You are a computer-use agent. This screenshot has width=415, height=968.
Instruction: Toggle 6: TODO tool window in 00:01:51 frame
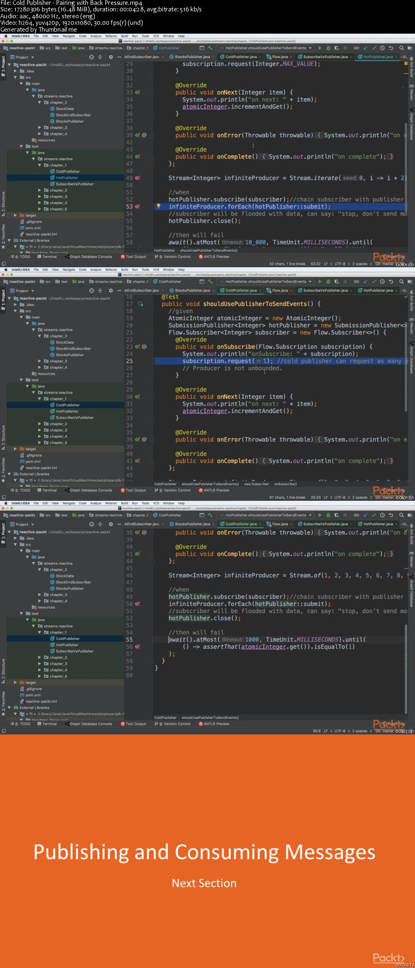[20, 490]
